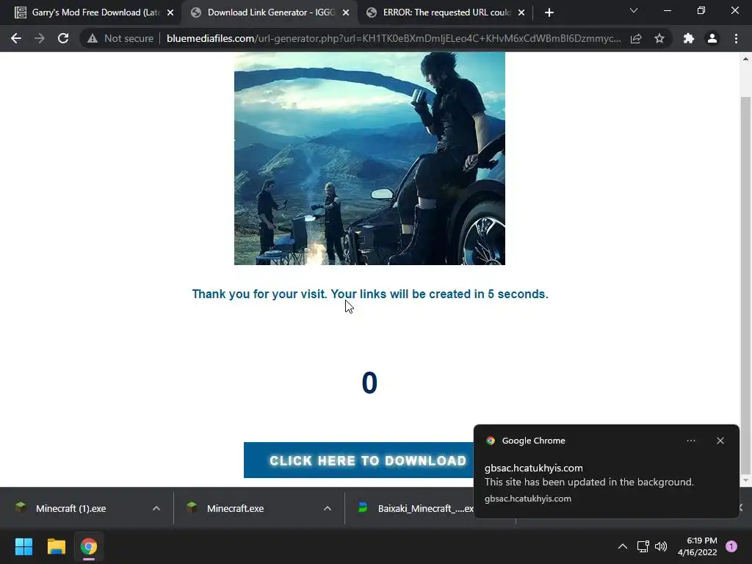Click the CLICK HERE TO DOWNLOAD button
The image size is (752, 564).
pyautogui.click(x=358, y=460)
